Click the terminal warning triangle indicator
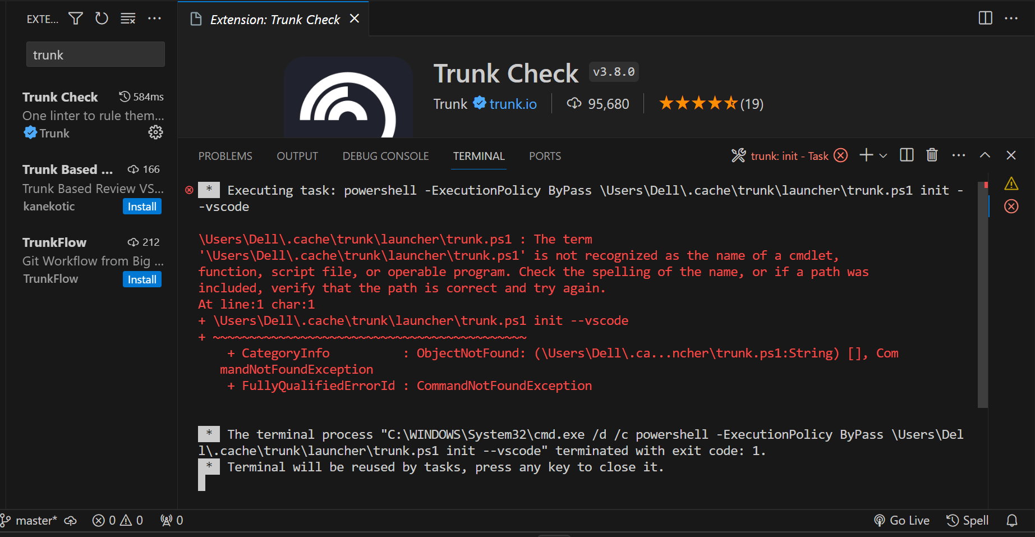The image size is (1035, 537). 1011,183
